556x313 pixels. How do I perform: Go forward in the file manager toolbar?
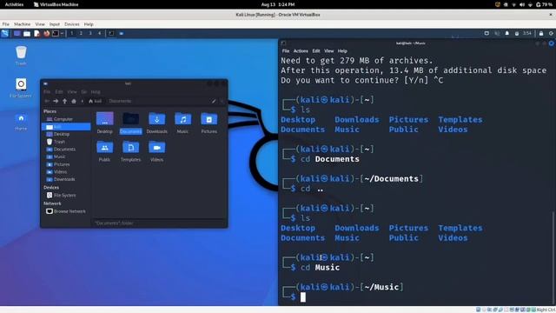tap(56, 101)
